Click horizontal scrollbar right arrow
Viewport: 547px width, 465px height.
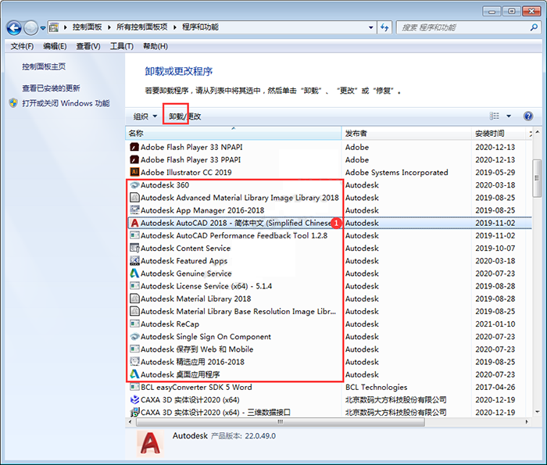pos(527,422)
